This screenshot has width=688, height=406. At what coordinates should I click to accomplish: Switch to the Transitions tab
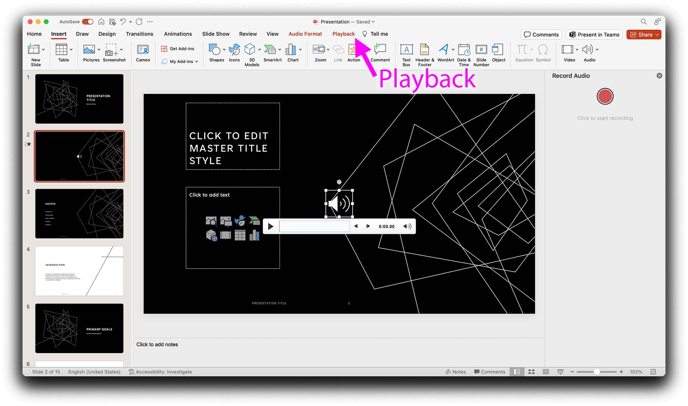click(139, 34)
